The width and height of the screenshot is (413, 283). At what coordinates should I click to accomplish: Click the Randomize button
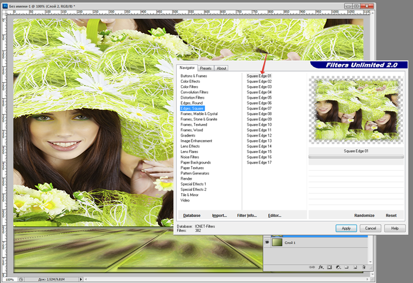365,216
